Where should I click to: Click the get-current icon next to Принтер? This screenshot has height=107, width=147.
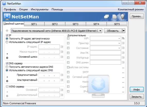click(123, 43)
